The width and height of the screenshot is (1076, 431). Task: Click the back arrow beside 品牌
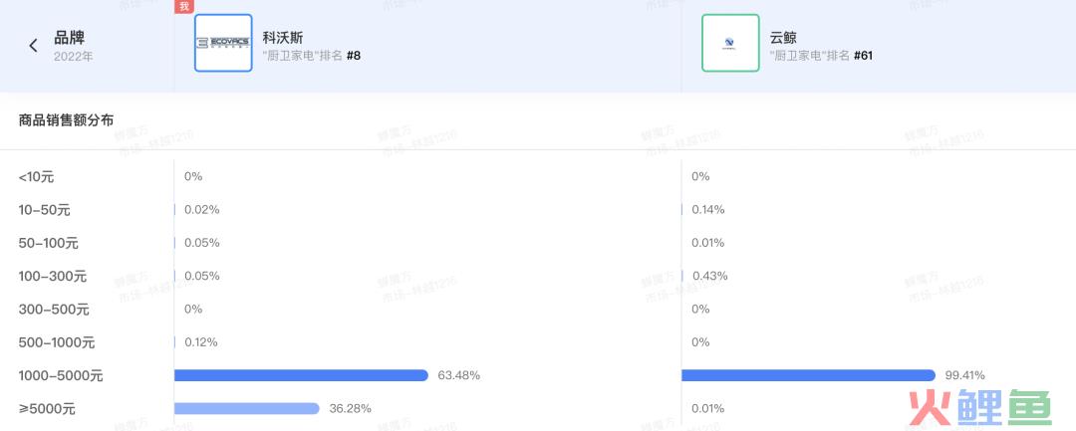(x=33, y=46)
